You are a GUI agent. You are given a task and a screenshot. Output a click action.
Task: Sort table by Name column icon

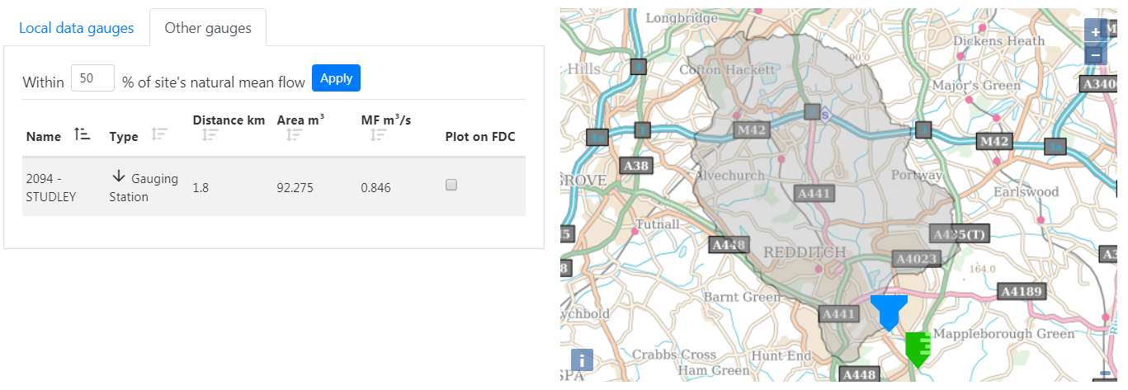coord(82,134)
